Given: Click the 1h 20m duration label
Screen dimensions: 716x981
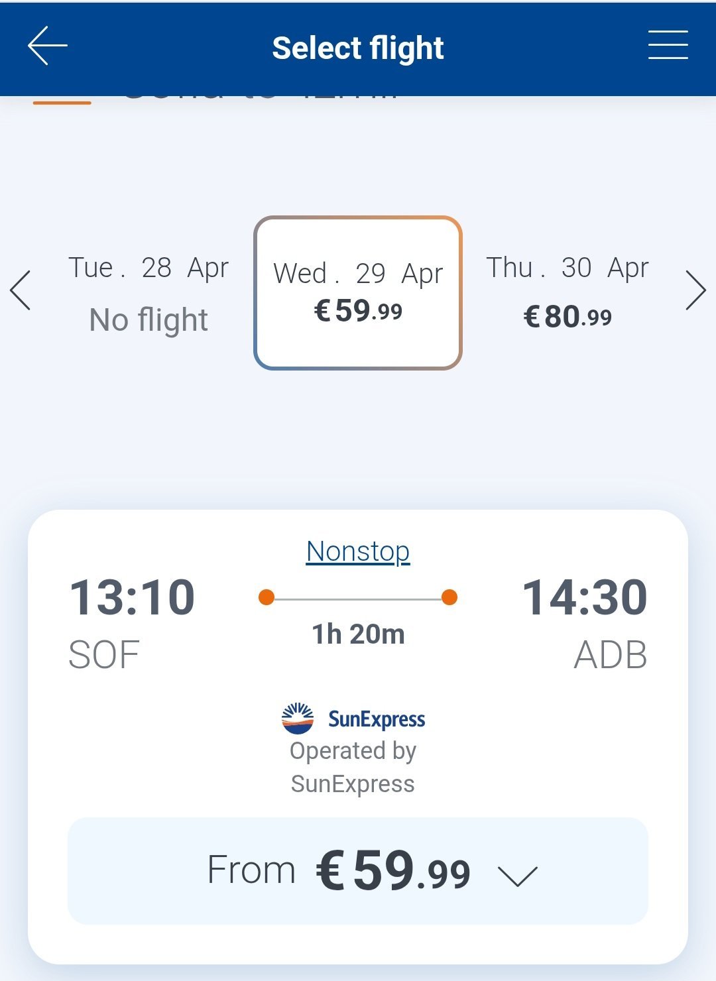Looking at the screenshot, I should coord(358,635).
